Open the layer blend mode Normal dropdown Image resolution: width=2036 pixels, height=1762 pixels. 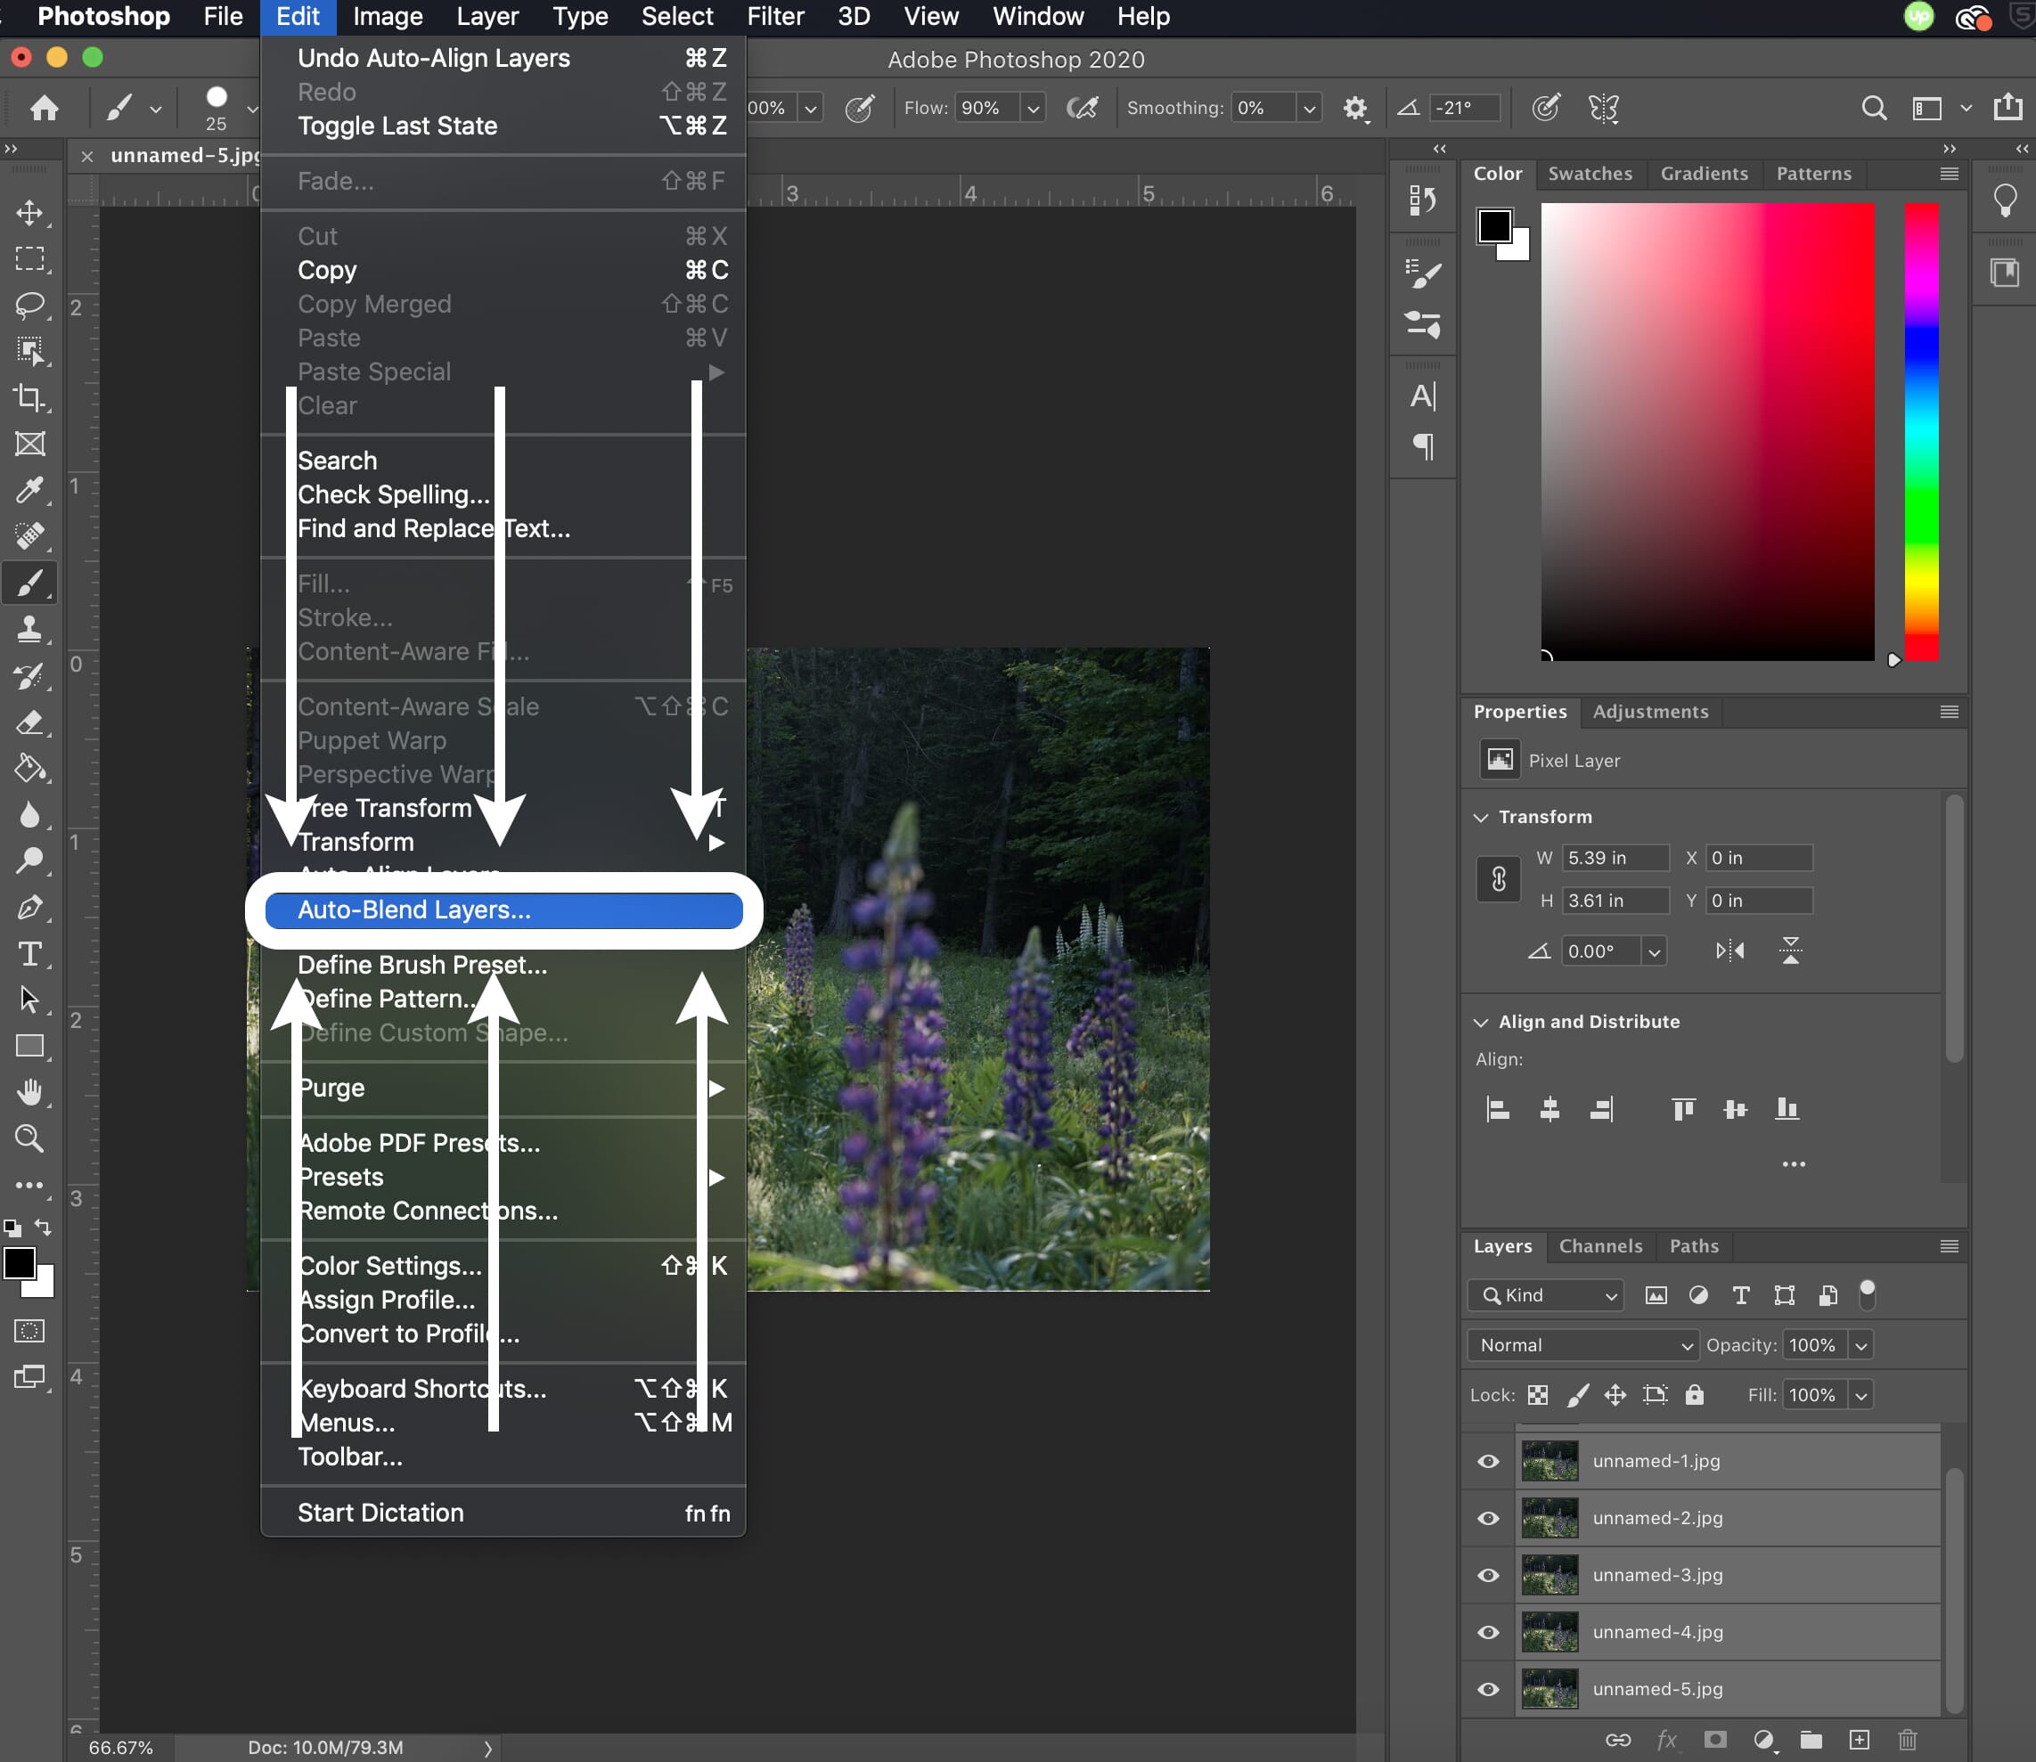[x=1582, y=1345]
